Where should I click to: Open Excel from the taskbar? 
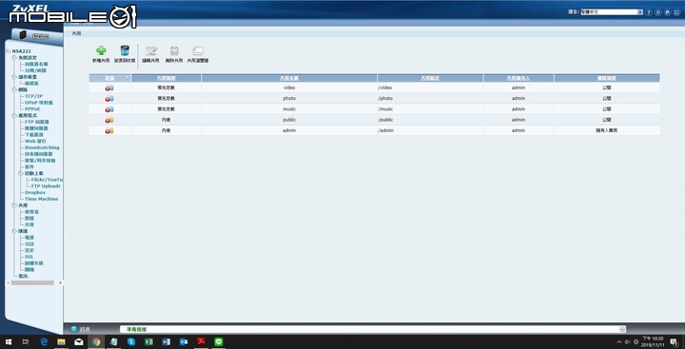click(x=148, y=341)
